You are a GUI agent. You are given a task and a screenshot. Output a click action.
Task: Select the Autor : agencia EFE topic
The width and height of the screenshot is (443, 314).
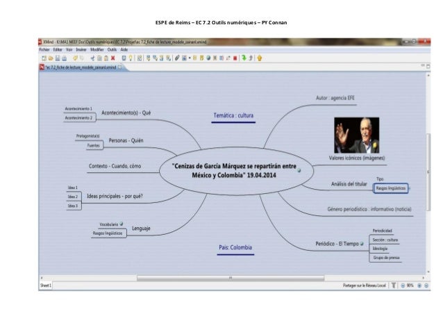pyautogui.click(x=335, y=98)
